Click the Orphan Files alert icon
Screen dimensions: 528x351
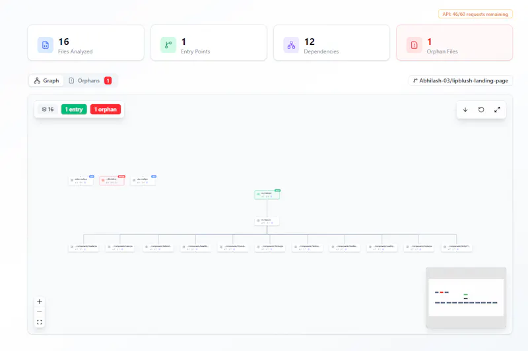click(x=414, y=45)
